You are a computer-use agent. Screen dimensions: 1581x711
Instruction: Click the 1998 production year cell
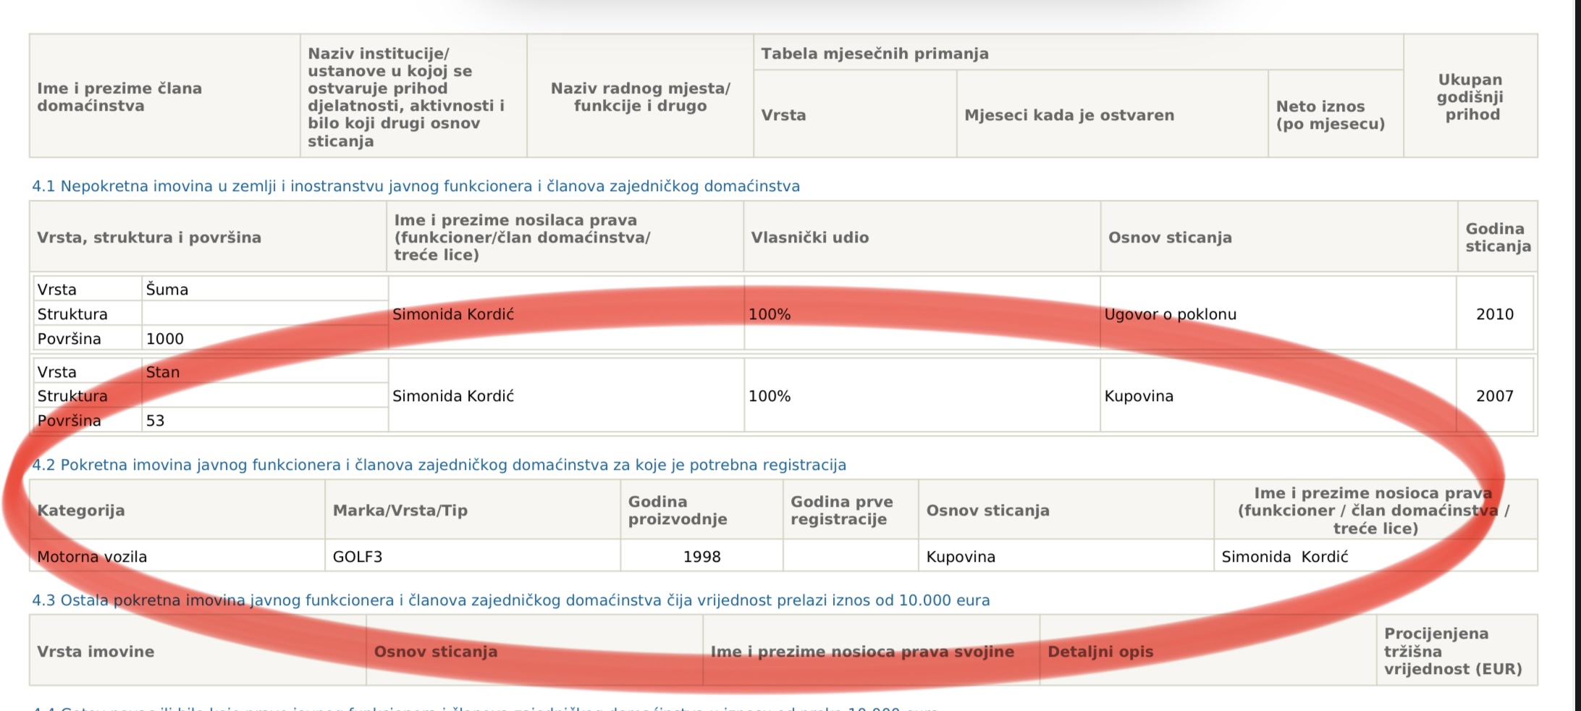701,557
